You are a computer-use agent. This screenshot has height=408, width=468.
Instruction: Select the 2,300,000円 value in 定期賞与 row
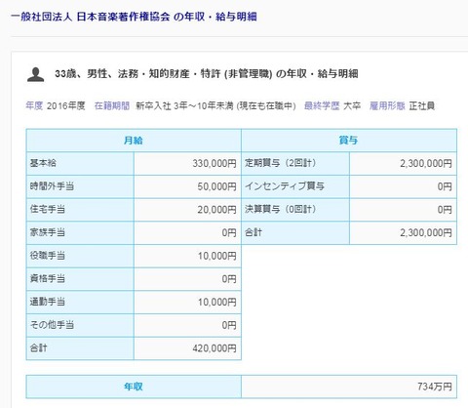pyautogui.click(x=426, y=163)
